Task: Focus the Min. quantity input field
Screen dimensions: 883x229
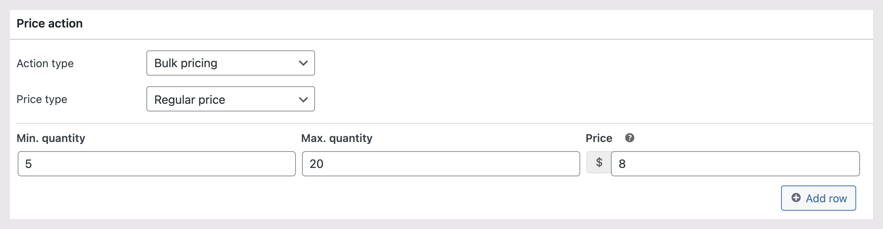Action: coord(156,164)
